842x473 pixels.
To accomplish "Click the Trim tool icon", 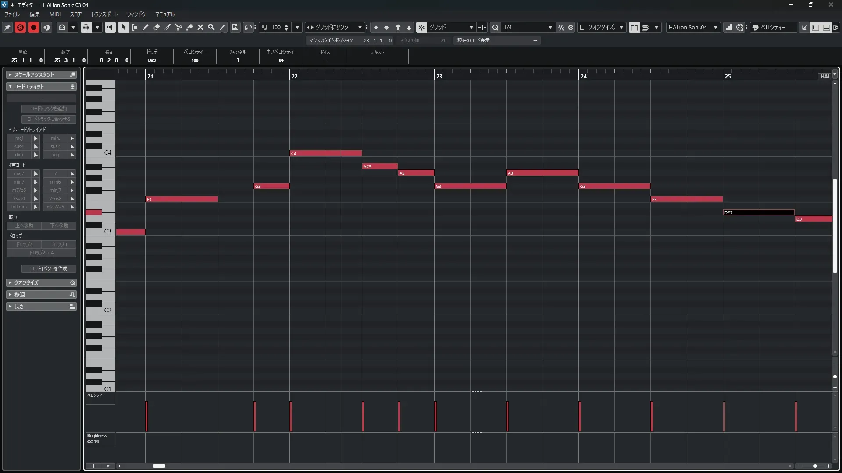I will pos(168,27).
